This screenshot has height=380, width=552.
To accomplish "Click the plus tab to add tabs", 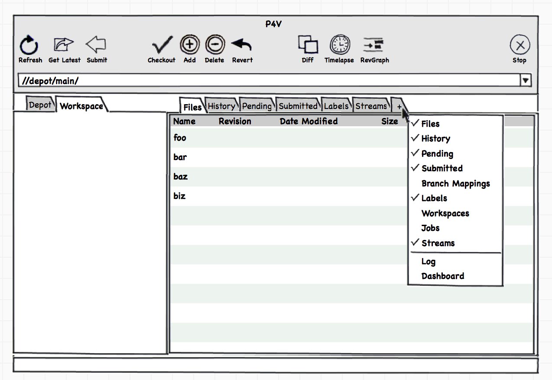I will point(399,106).
